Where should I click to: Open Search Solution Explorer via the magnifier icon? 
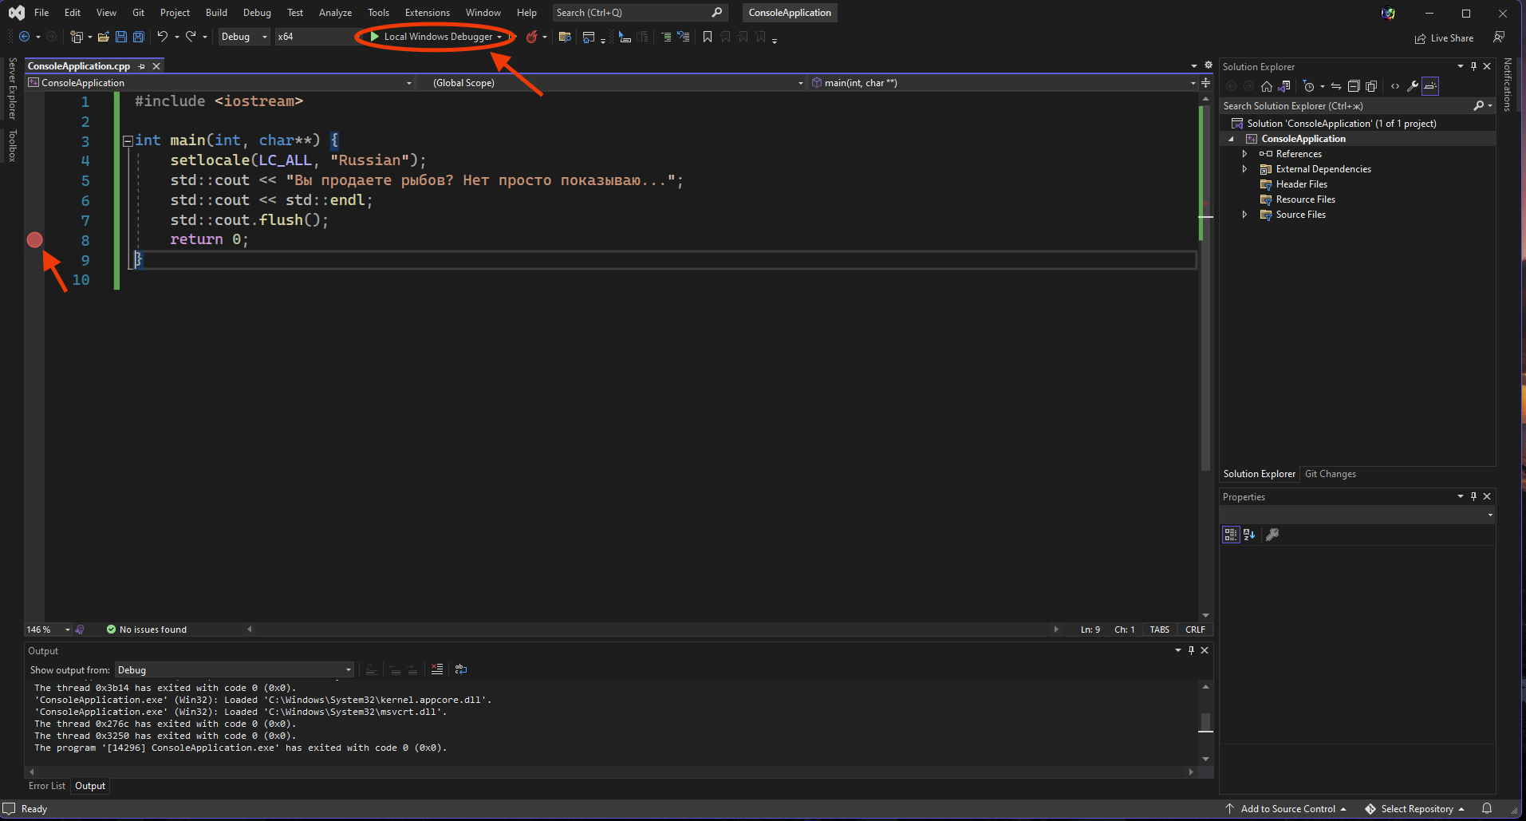click(x=1480, y=105)
